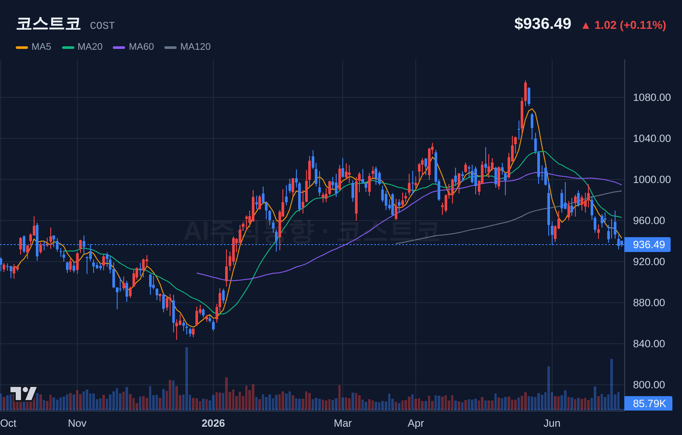Click the blue 85.79K volume label

coord(649,404)
